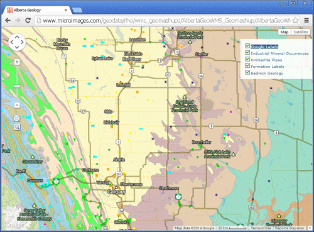This screenshot has width=314, height=232.
Task: Click the map pan control arrows
Action: pos(17,42)
